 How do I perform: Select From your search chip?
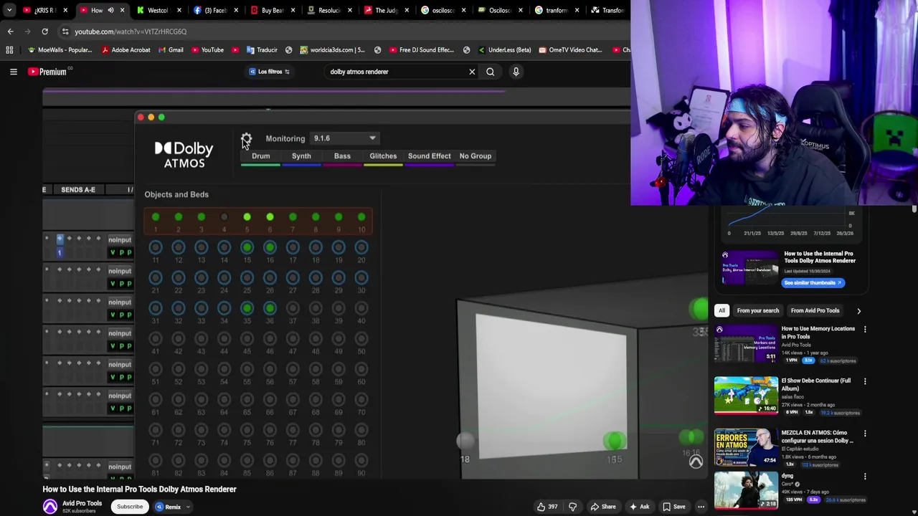point(757,310)
